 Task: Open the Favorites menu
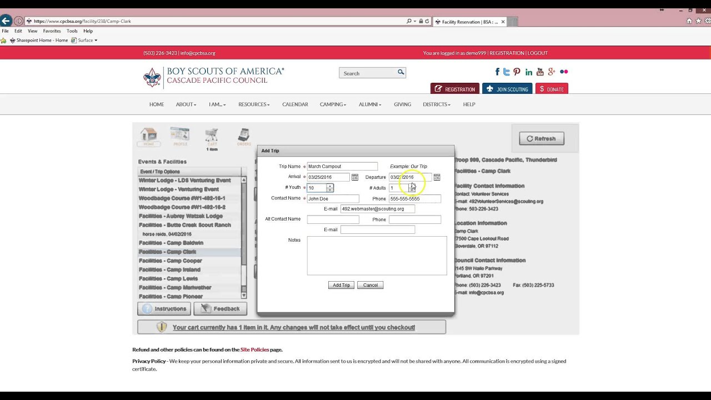(52, 31)
